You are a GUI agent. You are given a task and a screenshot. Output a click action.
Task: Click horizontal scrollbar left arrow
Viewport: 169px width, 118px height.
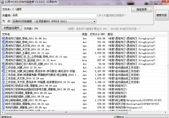3,112
